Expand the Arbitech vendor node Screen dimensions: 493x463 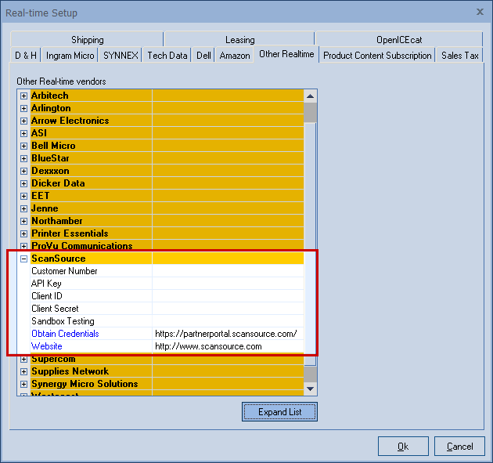coord(23,96)
